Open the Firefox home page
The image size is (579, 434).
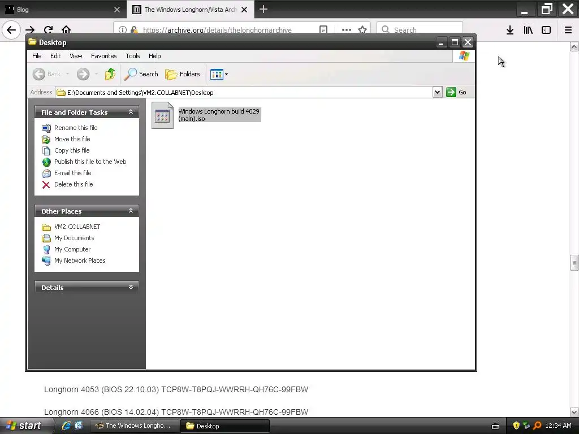[66, 29]
